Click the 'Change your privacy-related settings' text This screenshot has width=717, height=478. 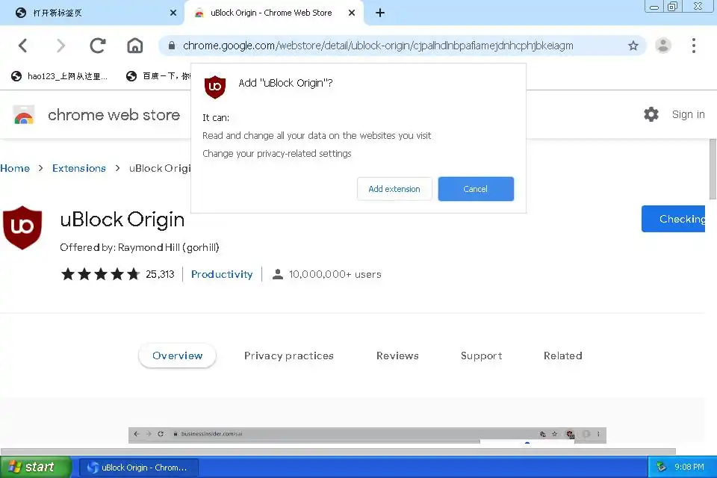(x=276, y=153)
